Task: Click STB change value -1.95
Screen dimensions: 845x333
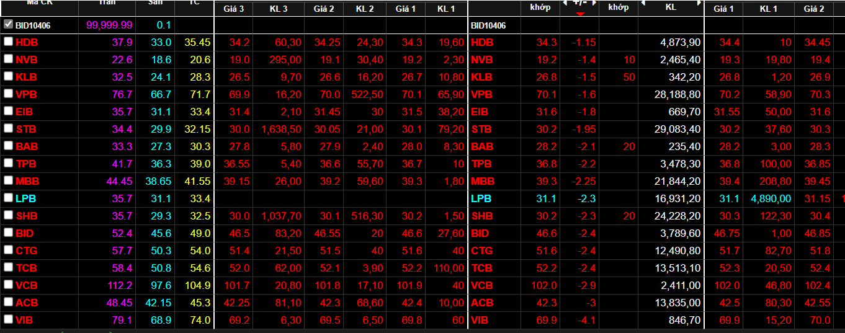Action: pyautogui.click(x=583, y=129)
